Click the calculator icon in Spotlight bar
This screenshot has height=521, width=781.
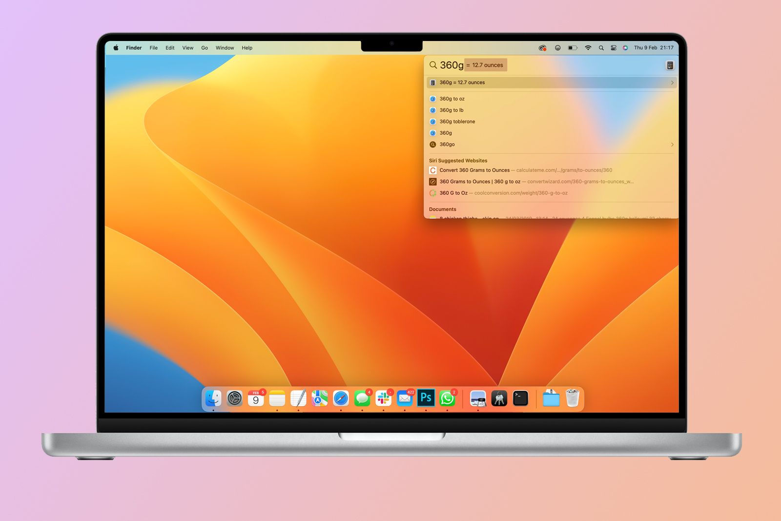670,65
